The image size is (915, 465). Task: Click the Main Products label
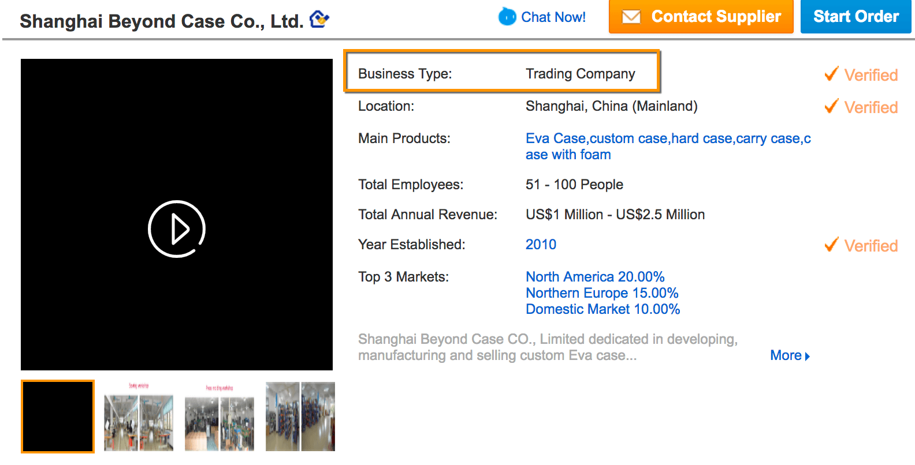(x=404, y=138)
